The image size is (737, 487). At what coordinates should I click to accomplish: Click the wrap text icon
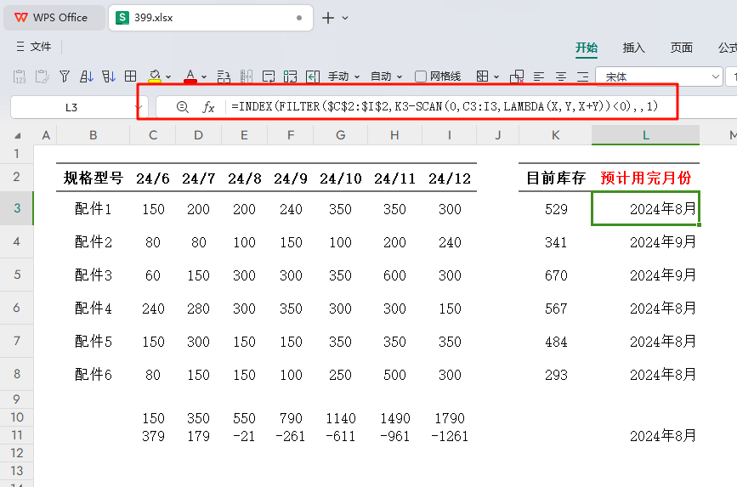(269, 76)
